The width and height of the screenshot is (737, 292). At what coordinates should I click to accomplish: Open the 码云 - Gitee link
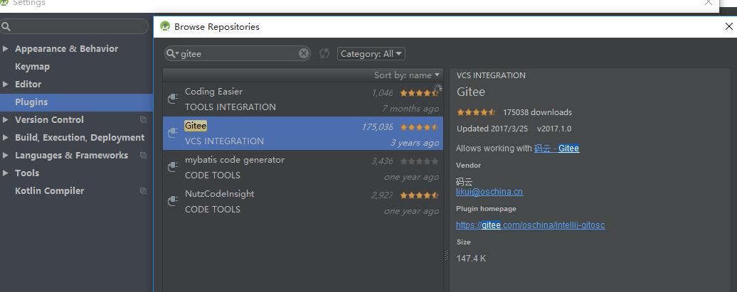[x=556, y=148]
